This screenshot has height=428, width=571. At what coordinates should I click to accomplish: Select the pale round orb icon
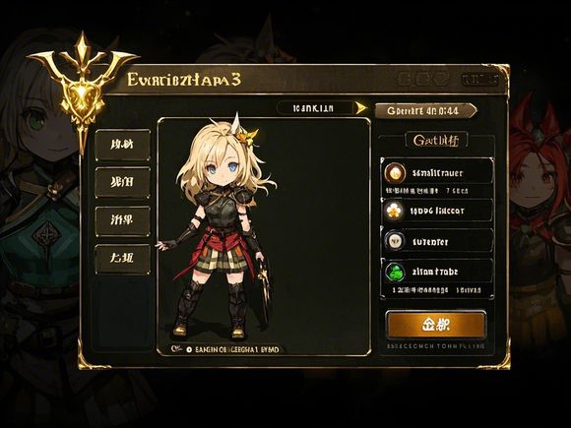pyautogui.click(x=395, y=241)
